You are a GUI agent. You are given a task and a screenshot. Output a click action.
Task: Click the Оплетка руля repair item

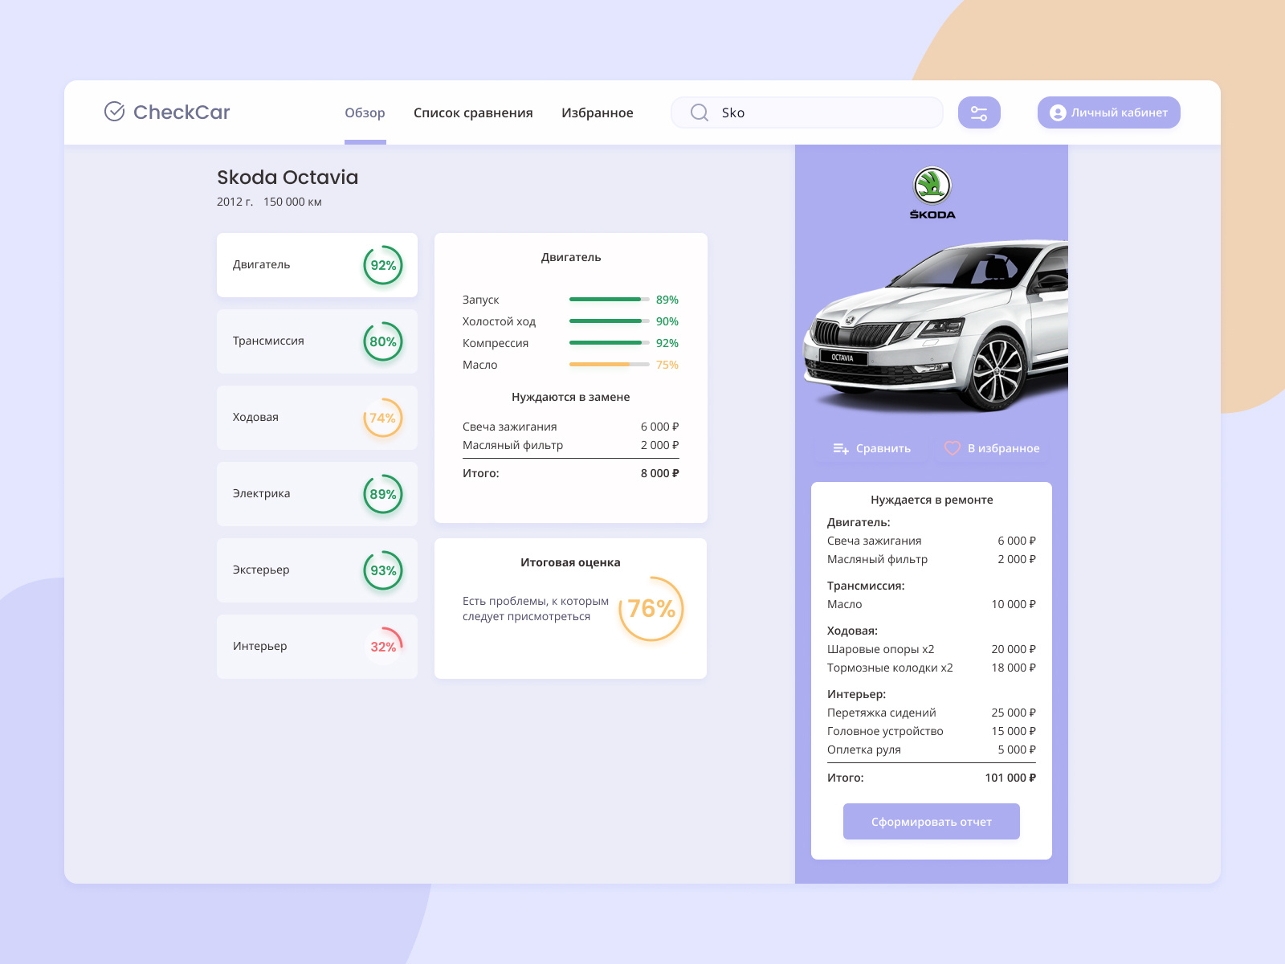[932, 750]
